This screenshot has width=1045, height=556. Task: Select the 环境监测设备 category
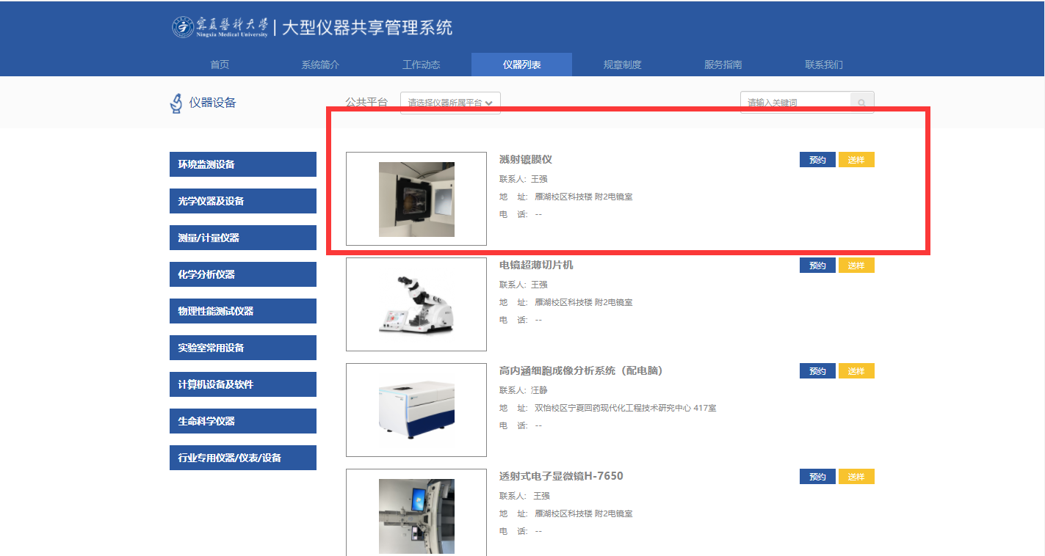[x=243, y=164]
